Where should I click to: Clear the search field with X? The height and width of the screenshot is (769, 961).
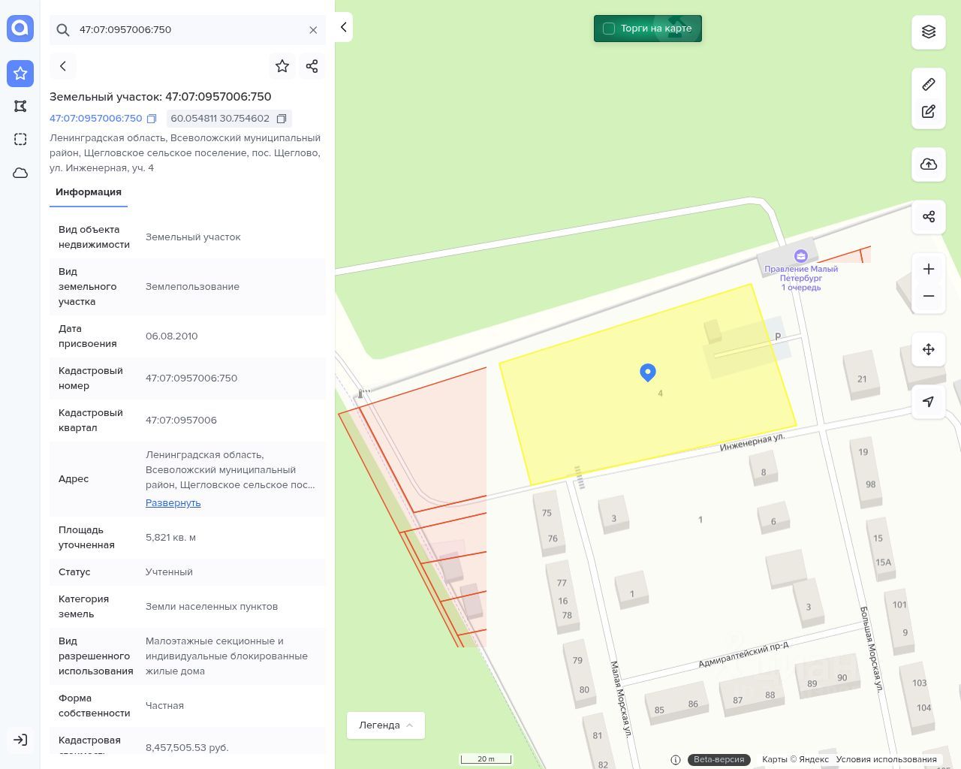tap(313, 30)
